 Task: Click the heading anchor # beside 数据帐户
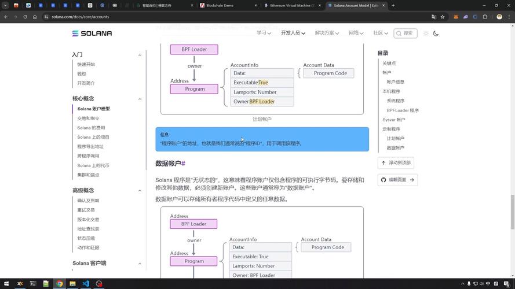click(183, 164)
